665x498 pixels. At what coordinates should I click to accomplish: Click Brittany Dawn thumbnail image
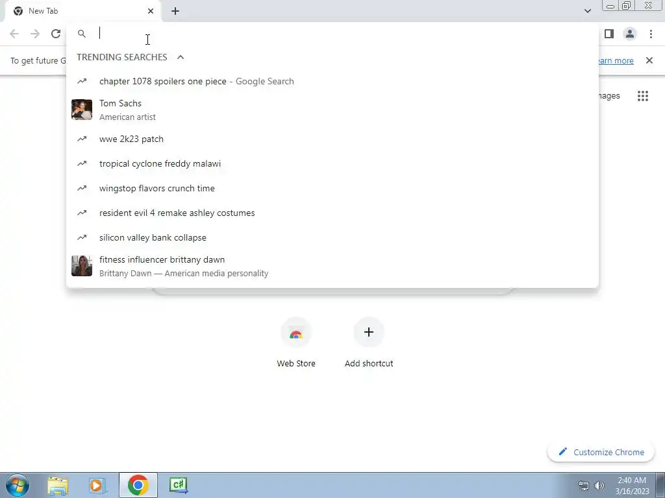tap(82, 266)
